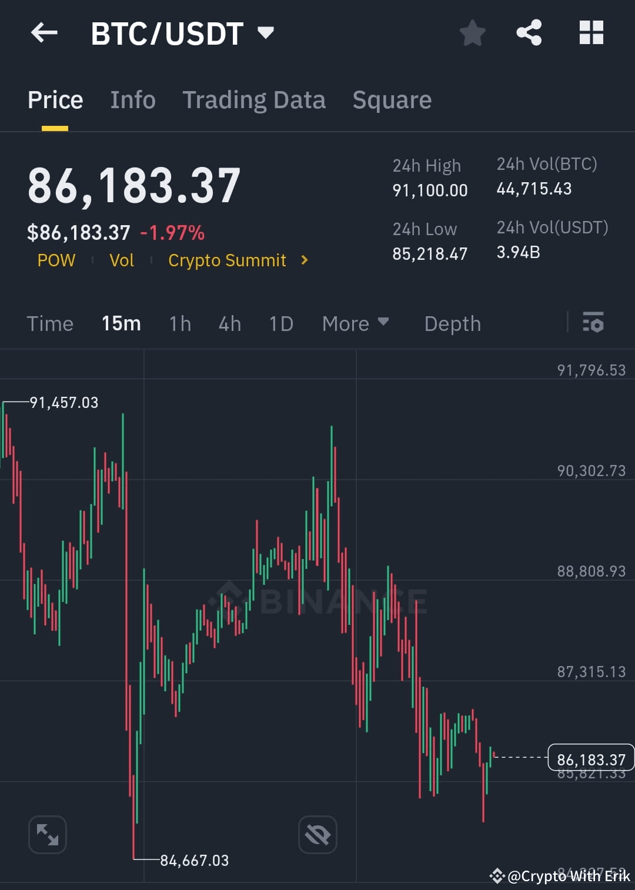This screenshot has width=635, height=890.
Task: Switch to the 1D candle interval
Action: coord(280,323)
